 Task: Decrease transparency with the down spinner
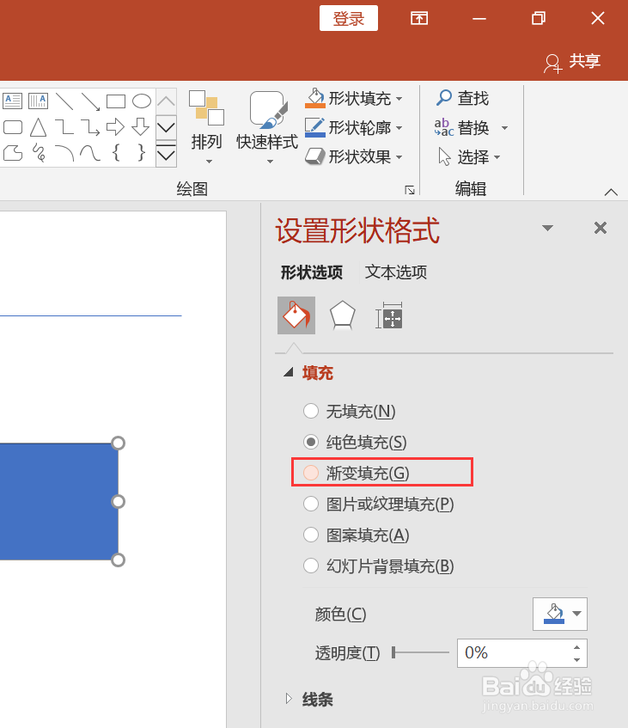tap(577, 659)
